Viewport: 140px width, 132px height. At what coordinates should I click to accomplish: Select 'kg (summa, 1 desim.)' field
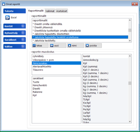[105, 93]
